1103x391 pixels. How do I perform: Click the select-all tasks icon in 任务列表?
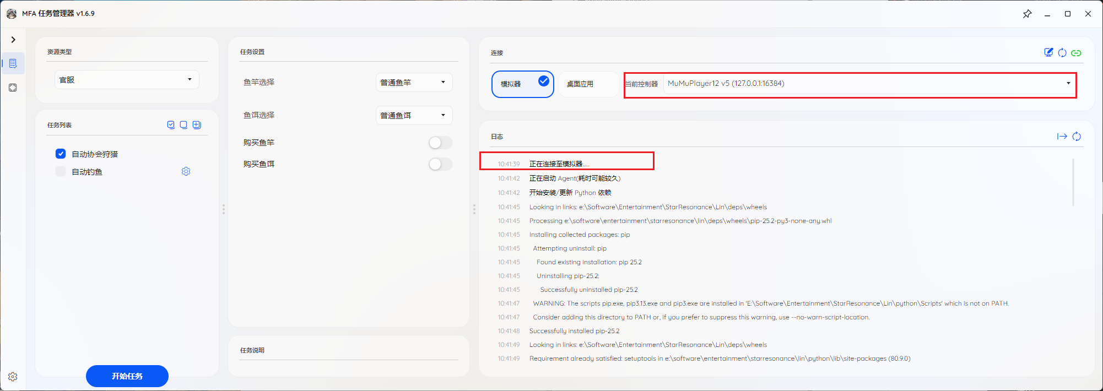[171, 125]
